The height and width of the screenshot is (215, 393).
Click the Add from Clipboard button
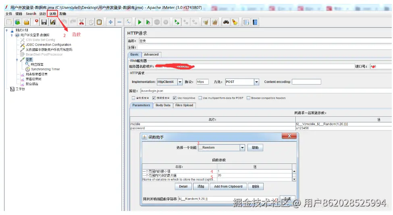228,186
